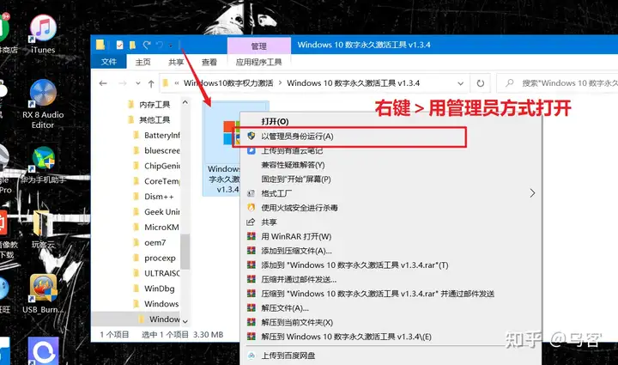Image resolution: width=618 pixels, height=365 pixels.
Task: Expand the 格式工厂 submenu arrow
Action: 532,193
